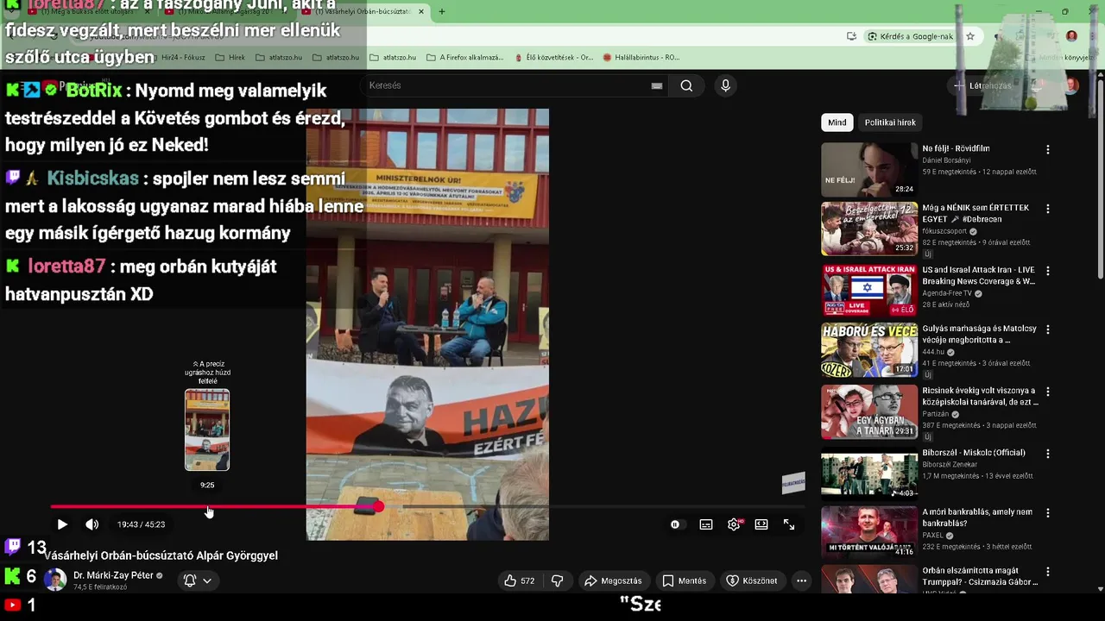Click the Twitch viewer count icon
1105x621 pixels.
[13, 546]
